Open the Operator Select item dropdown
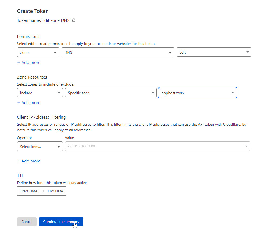259x234 pixels. 40,147
